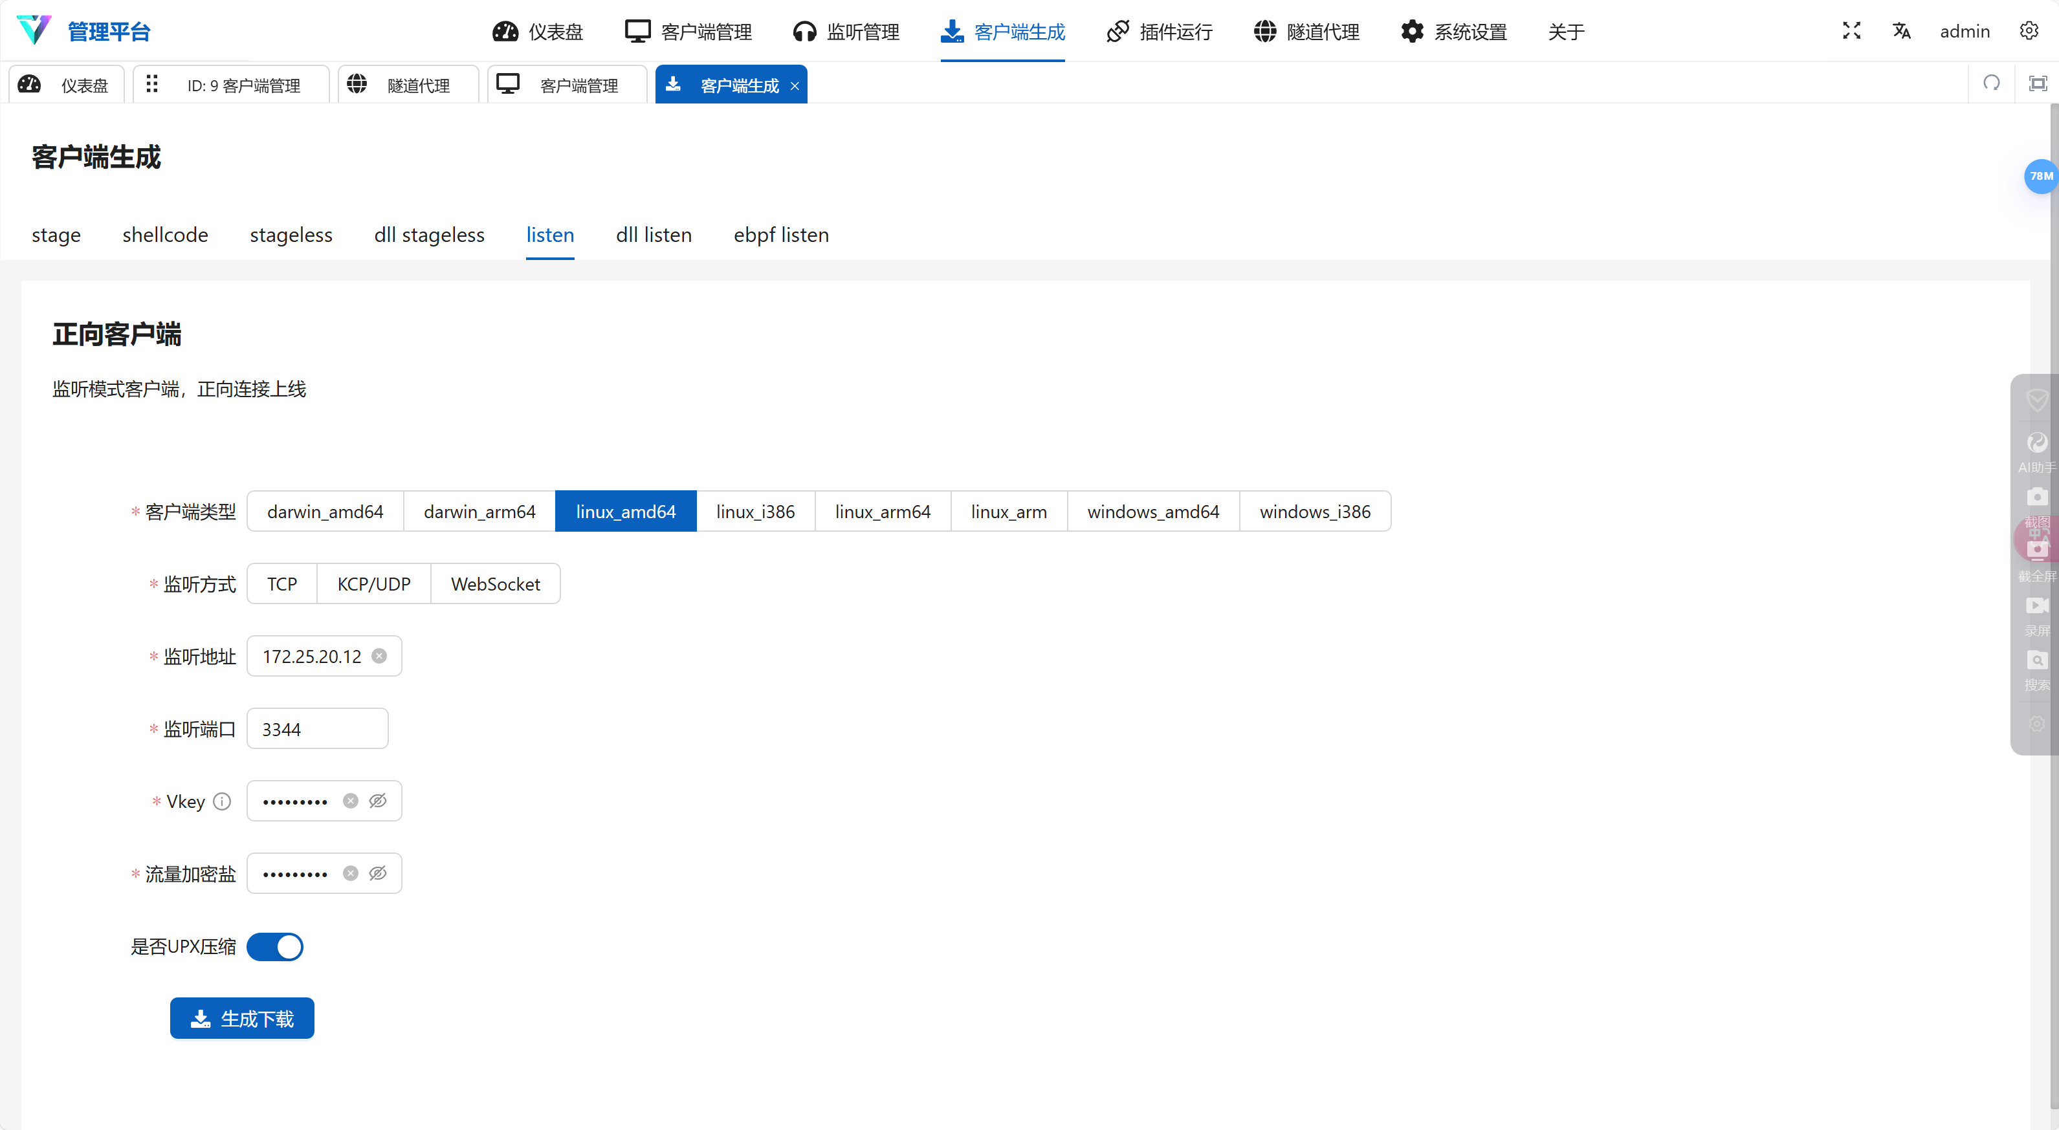
Task: Click the Vkey info help icon
Action: click(x=222, y=801)
